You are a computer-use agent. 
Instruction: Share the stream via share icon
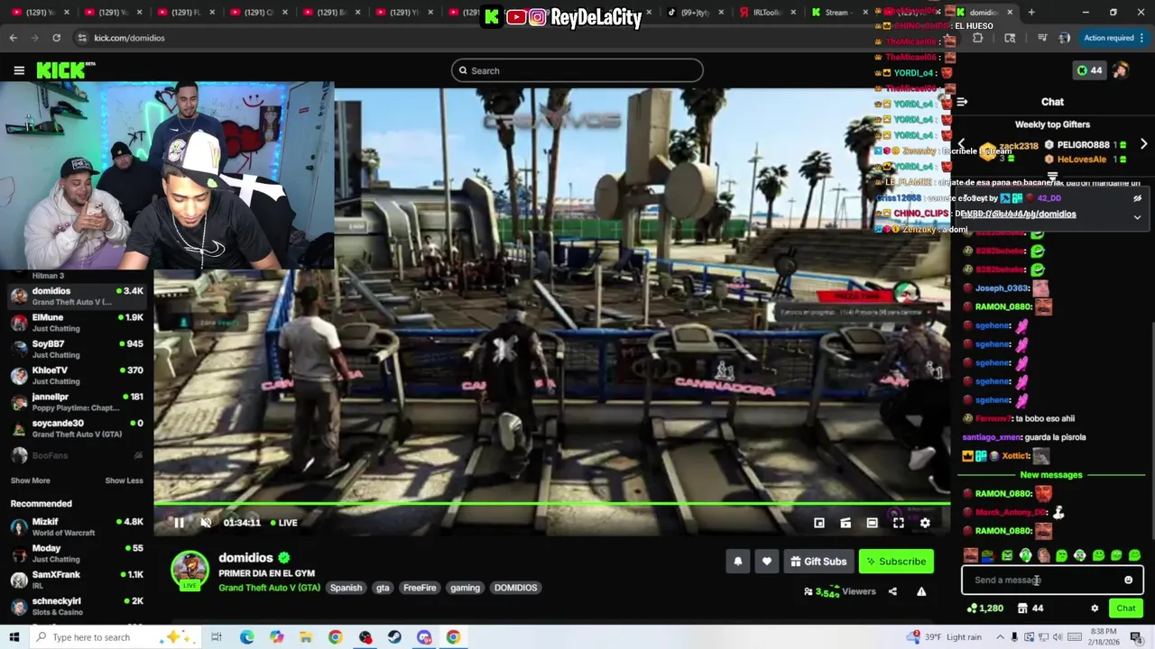coord(892,591)
